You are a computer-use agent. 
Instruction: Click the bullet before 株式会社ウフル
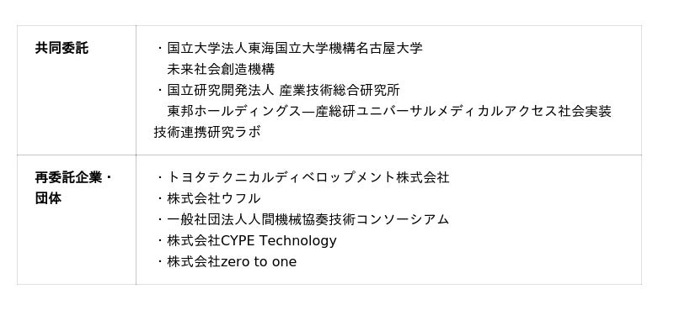coord(160,198)
